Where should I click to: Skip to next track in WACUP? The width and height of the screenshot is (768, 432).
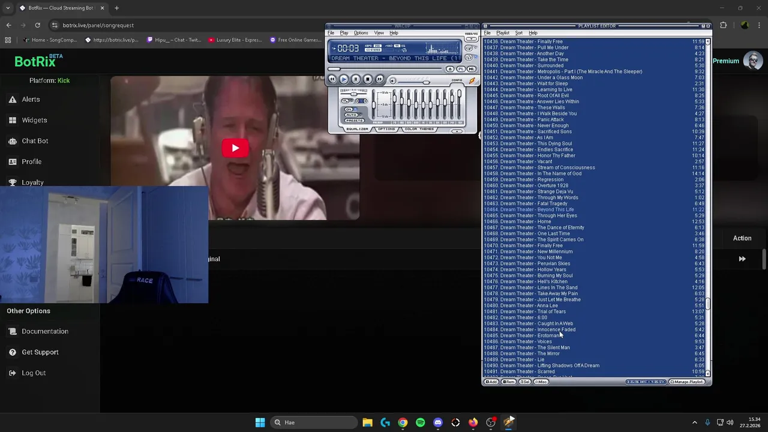click(379, 79)
